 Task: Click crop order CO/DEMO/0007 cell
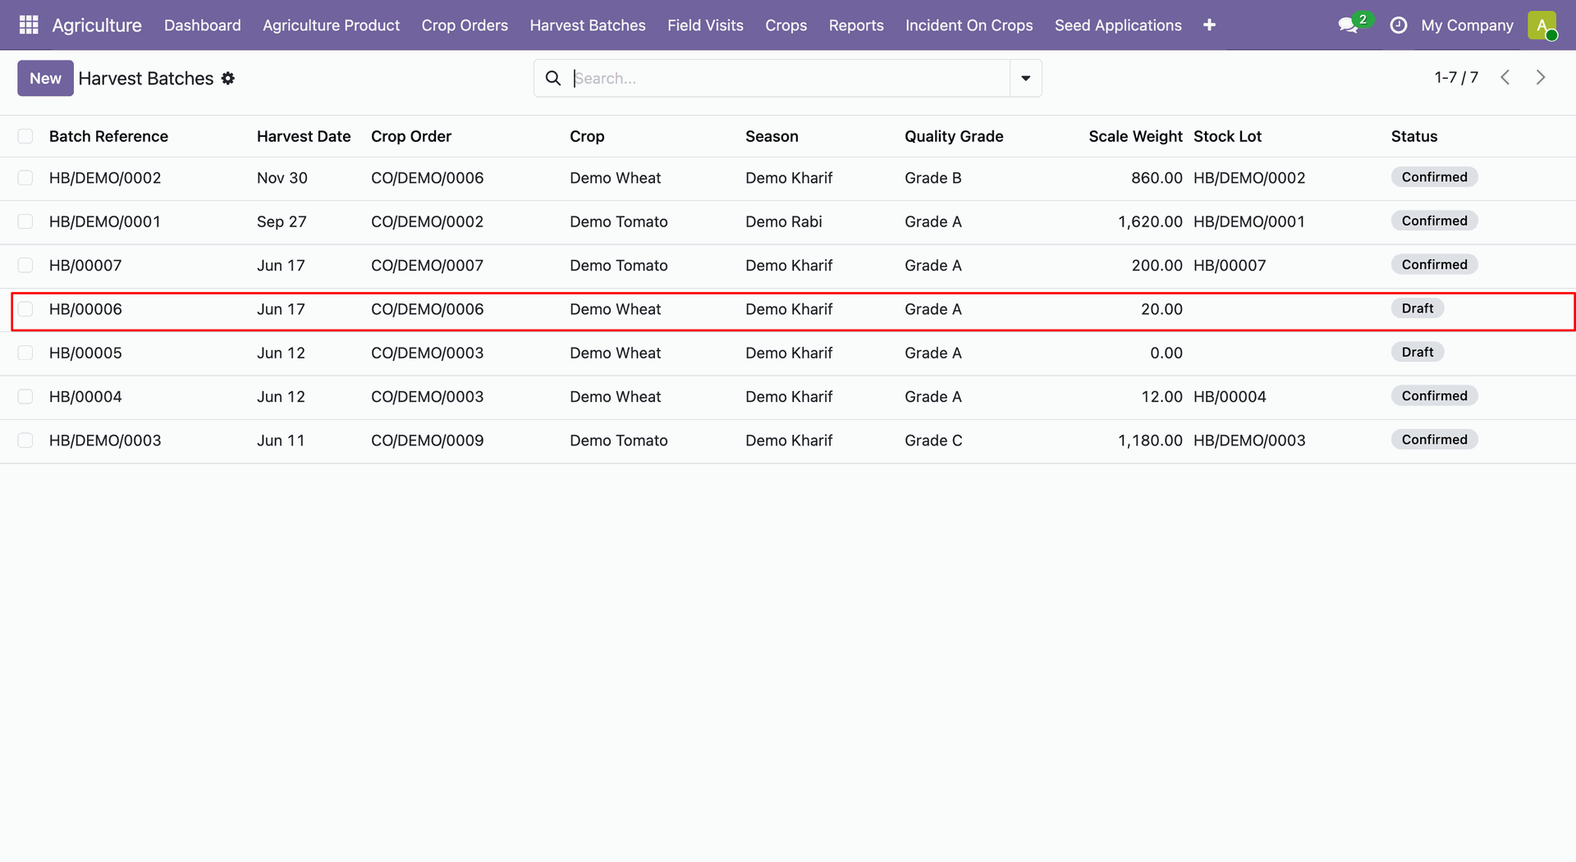[427, 265]
